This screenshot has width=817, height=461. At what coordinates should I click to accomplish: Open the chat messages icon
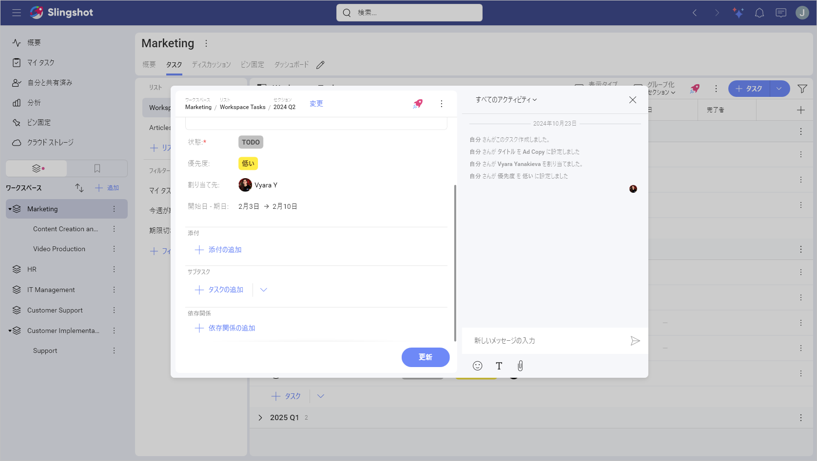coord(781,13)
